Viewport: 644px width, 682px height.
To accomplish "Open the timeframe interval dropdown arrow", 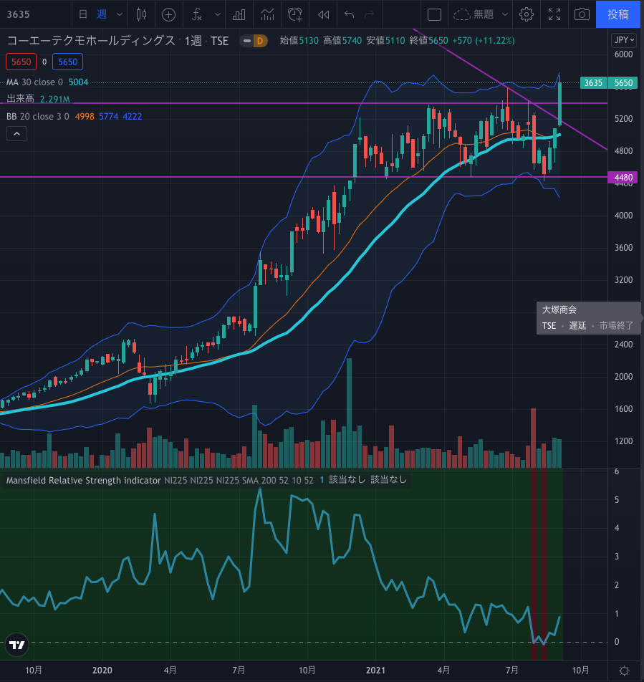I will [x=119, y=14].
